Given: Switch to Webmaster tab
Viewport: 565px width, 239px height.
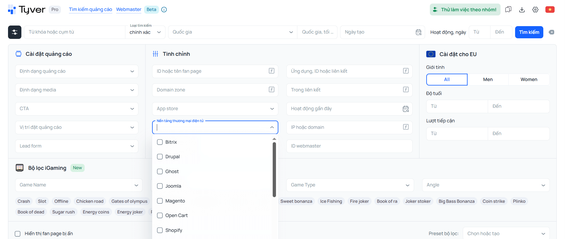Looking at the screenshot, I should pos(129,10).
